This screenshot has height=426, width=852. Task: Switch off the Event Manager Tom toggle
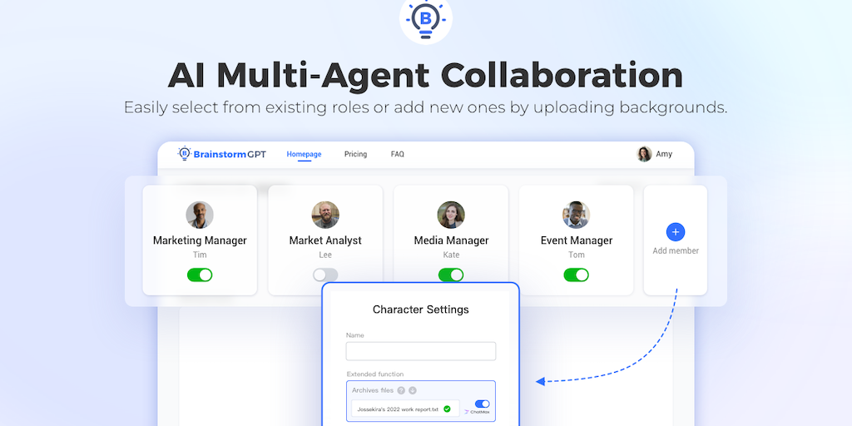click(576, 275)
